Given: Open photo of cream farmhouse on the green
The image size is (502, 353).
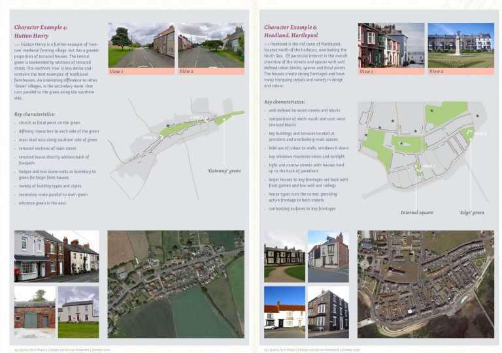Looking at the screenshot, I should pyautogui.click(x=78, y=312).
